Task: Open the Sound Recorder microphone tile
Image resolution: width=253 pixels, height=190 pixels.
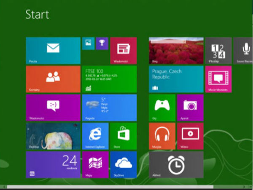Action: 243,51
